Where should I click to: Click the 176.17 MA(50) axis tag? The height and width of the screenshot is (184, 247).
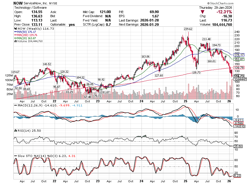pyautogui.click(x=238, y=55)
